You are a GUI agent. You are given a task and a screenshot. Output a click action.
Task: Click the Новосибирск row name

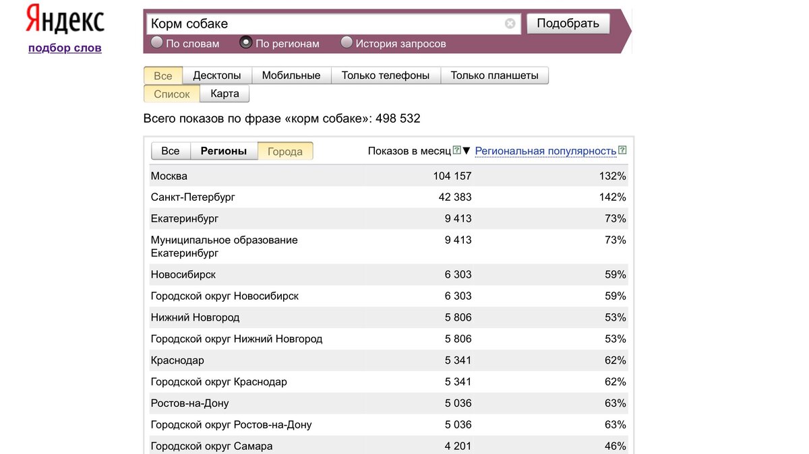click(x=183, y=274)
